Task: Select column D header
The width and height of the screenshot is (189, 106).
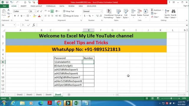Action: point(68,30)
